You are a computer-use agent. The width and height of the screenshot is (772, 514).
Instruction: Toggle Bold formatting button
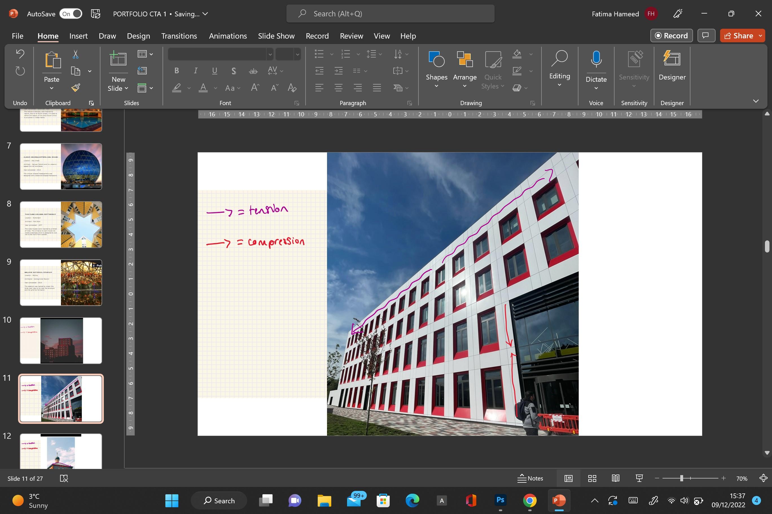(x=177, y=71)
